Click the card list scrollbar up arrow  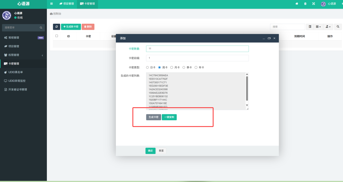pos(247,74)
